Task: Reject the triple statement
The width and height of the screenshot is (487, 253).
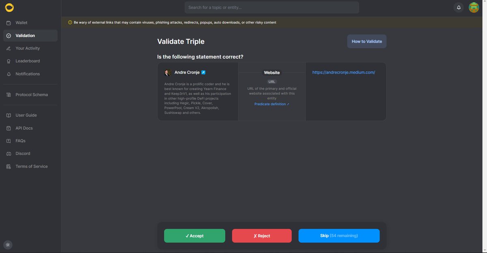Action: click(262, 236)
